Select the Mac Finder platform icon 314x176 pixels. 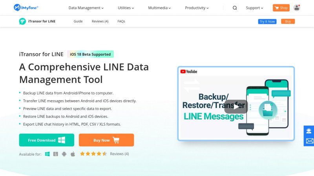click(x=56, y=154)
